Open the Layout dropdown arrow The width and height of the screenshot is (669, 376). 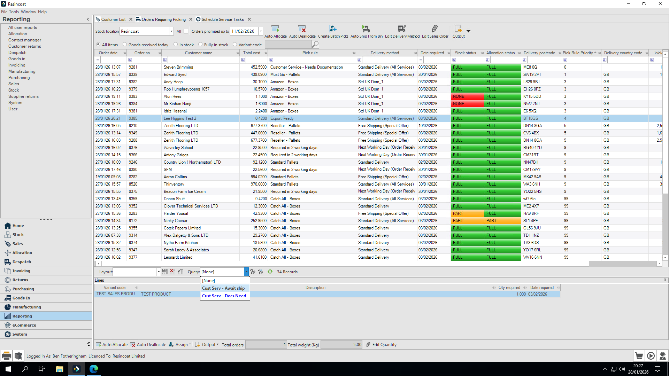159,272
